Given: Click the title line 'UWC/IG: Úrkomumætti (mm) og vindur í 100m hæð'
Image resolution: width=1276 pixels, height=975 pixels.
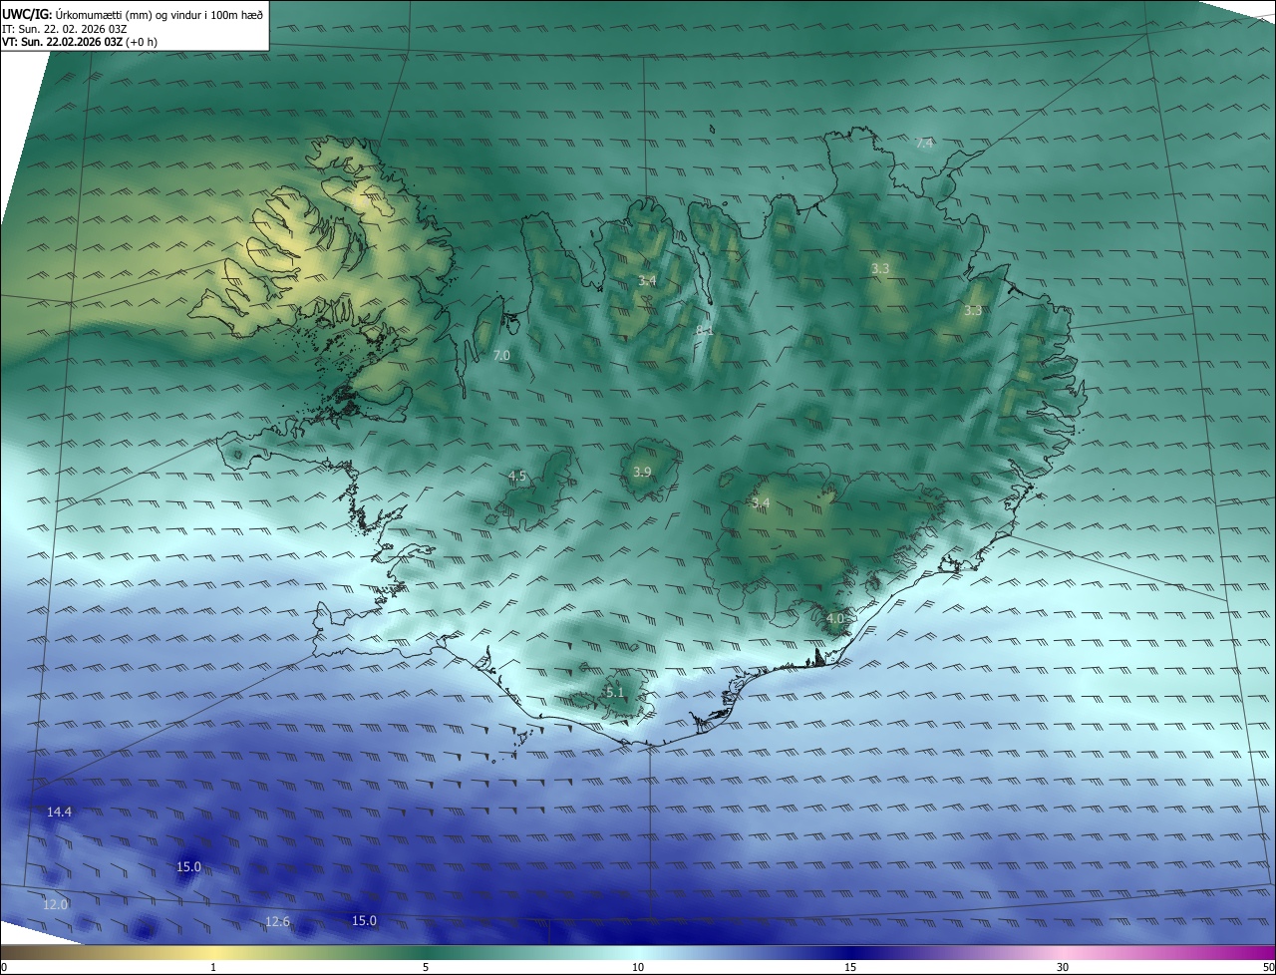Looking at the screenshot, I should pos(133,14).
